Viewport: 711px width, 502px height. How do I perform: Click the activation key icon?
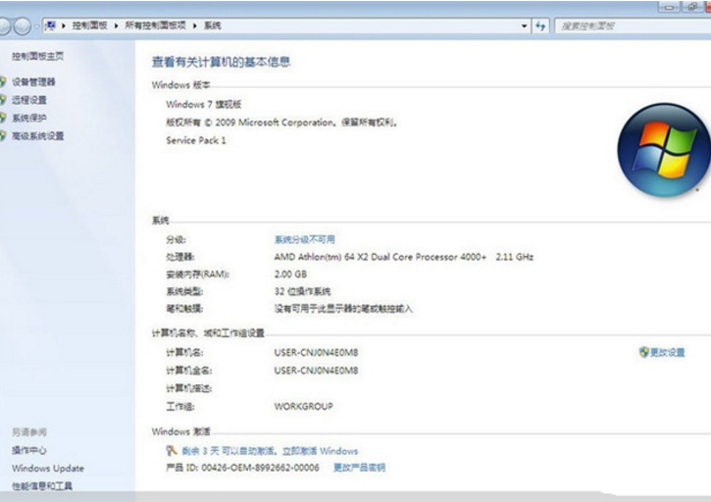[x=172, y=450]
